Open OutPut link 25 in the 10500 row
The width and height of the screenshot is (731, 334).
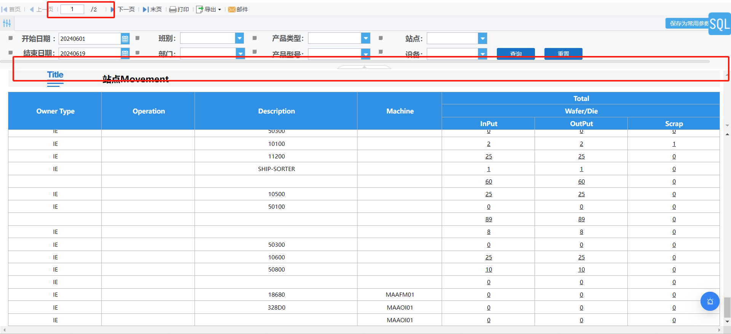pos(581,194)
